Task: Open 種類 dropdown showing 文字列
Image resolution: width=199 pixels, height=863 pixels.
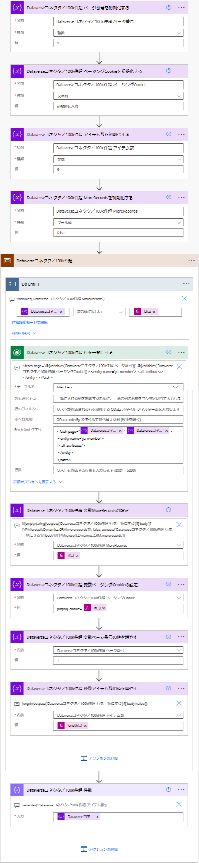Action: pos(118,96)
